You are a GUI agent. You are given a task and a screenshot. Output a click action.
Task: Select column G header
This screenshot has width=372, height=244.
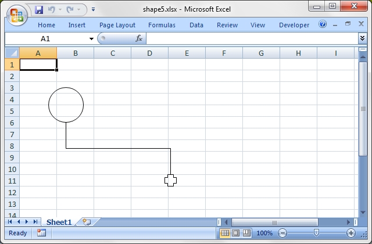[261, 53]
